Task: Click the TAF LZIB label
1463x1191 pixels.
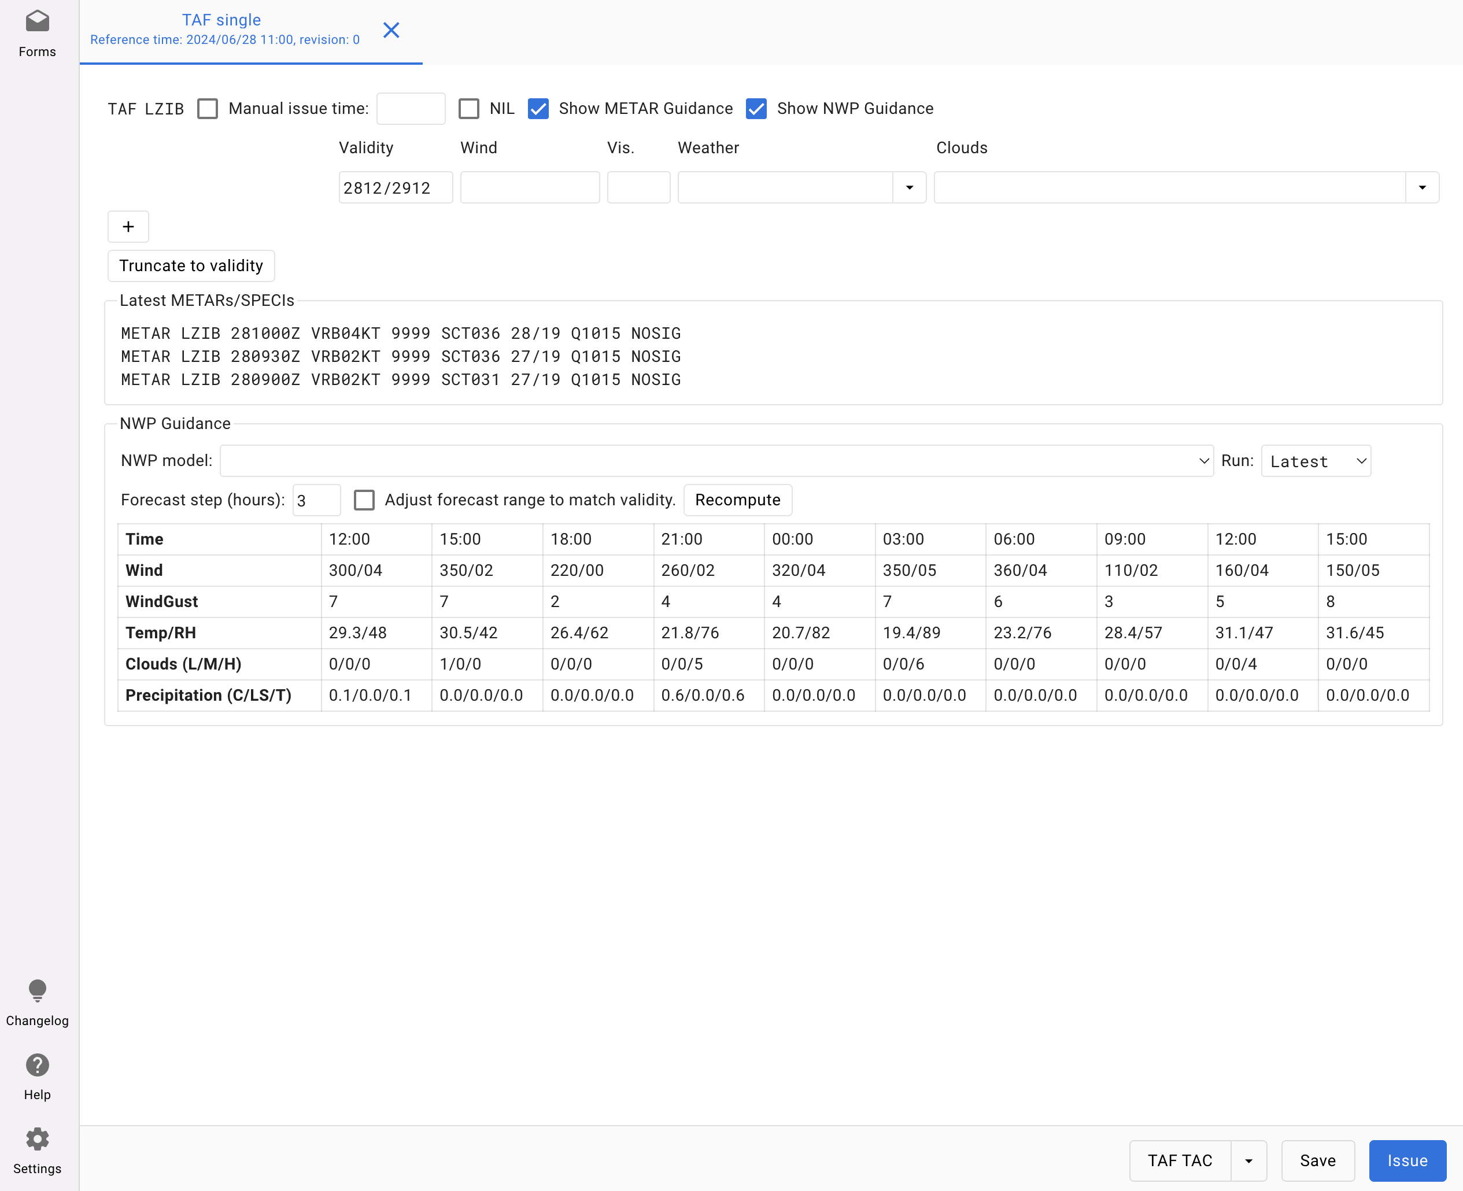Action: click(146, 109)
